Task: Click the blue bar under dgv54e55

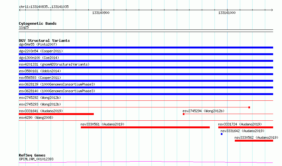Action: [146, 48]
